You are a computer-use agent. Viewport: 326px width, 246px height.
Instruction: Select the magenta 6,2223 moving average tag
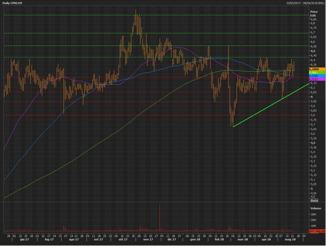click(317, 79)
